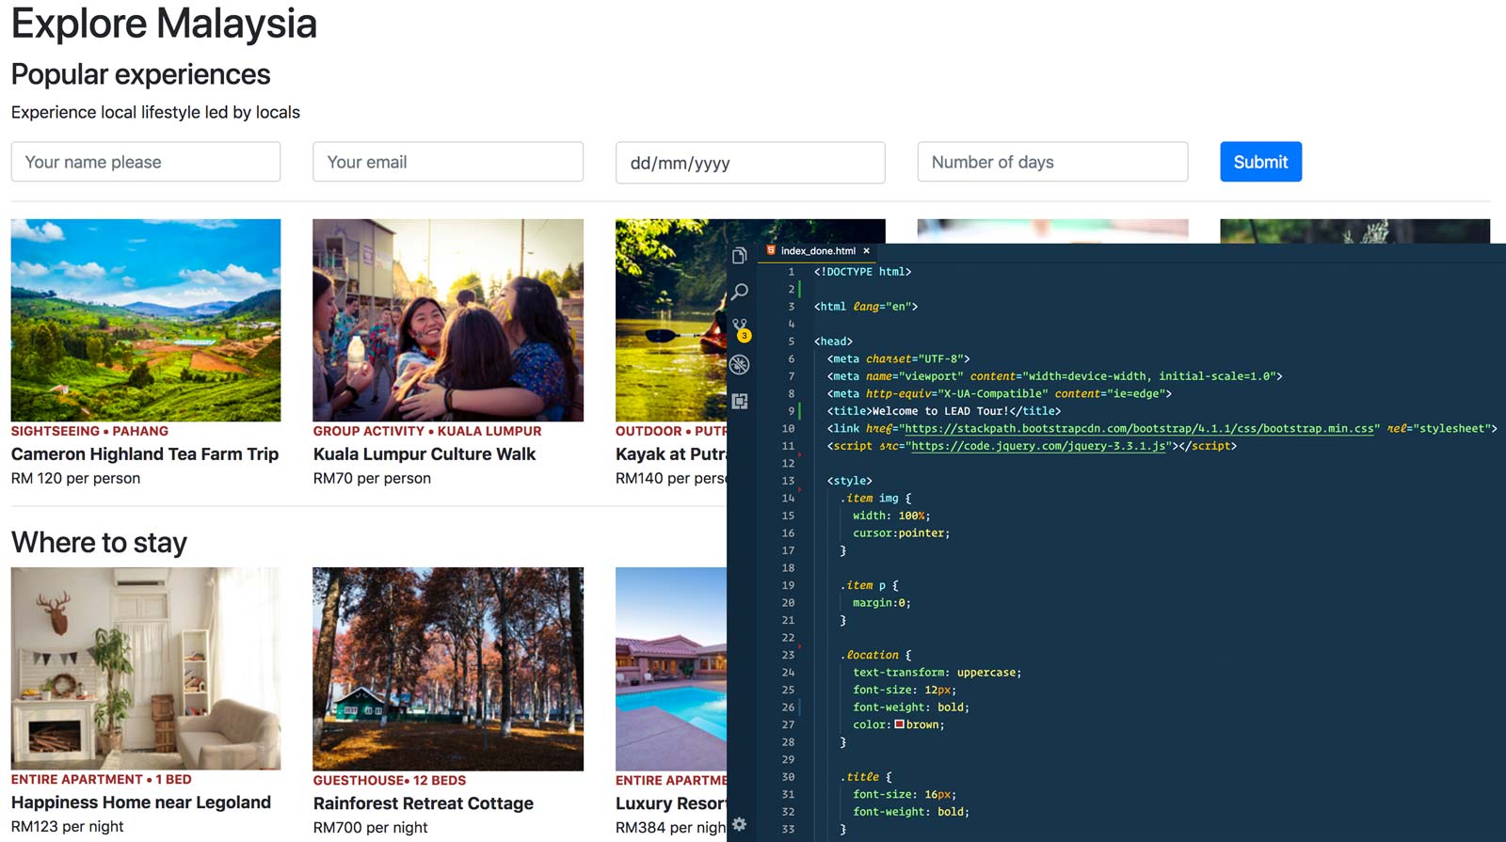Open the Search magnifier in editor sidebar

tap(740, 292)
